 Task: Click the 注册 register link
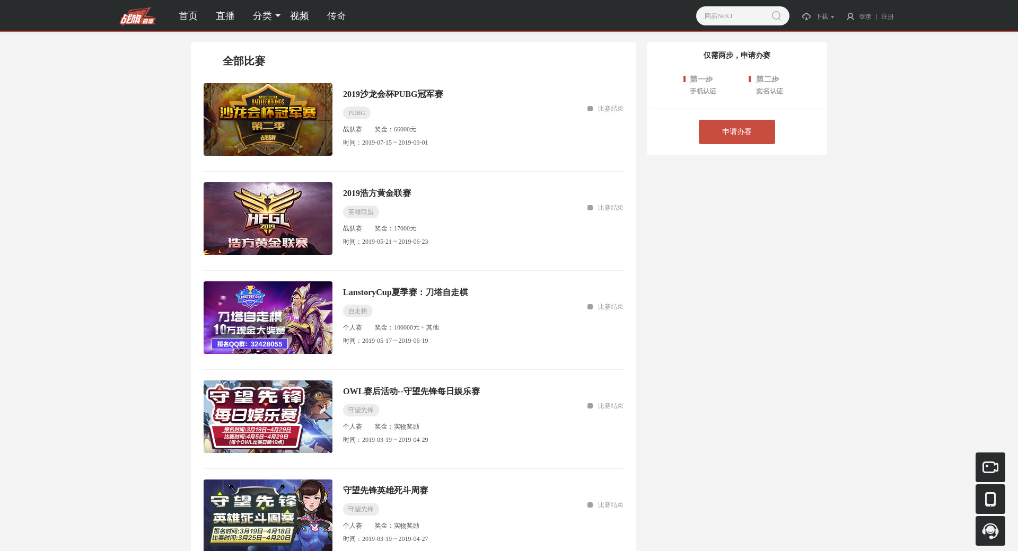click(887, 16)
